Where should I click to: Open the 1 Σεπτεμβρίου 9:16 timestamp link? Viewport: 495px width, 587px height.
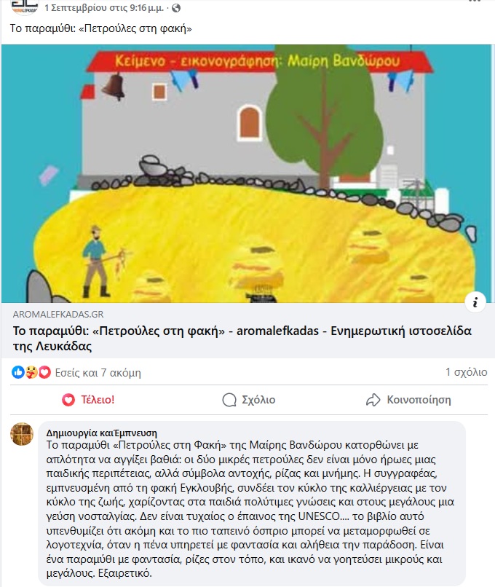coord(104,8)
